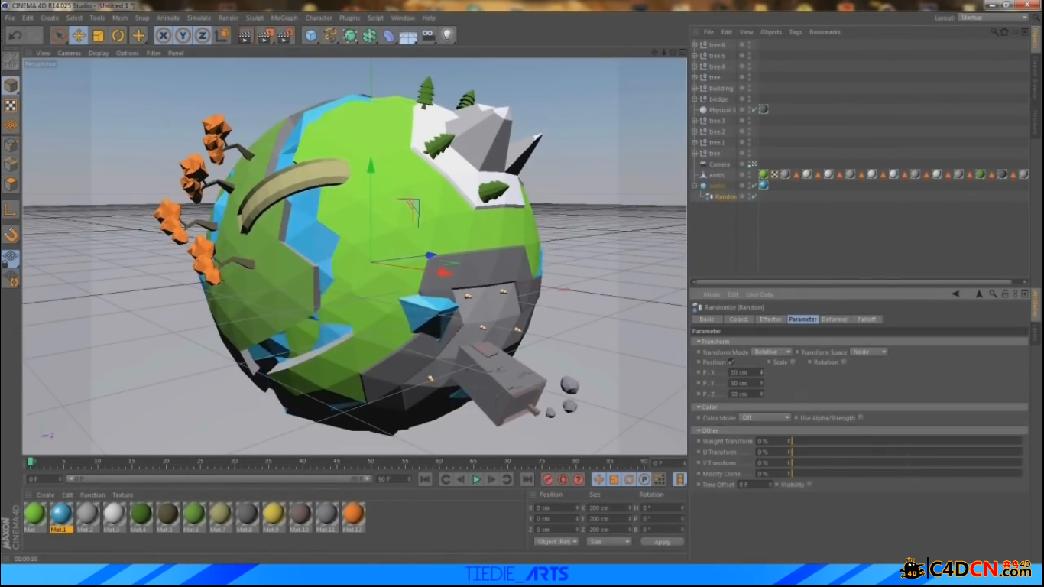Enable Texture mode checkerboard icon
Screen dimensions: 1044x587
[x=11, y=105]
